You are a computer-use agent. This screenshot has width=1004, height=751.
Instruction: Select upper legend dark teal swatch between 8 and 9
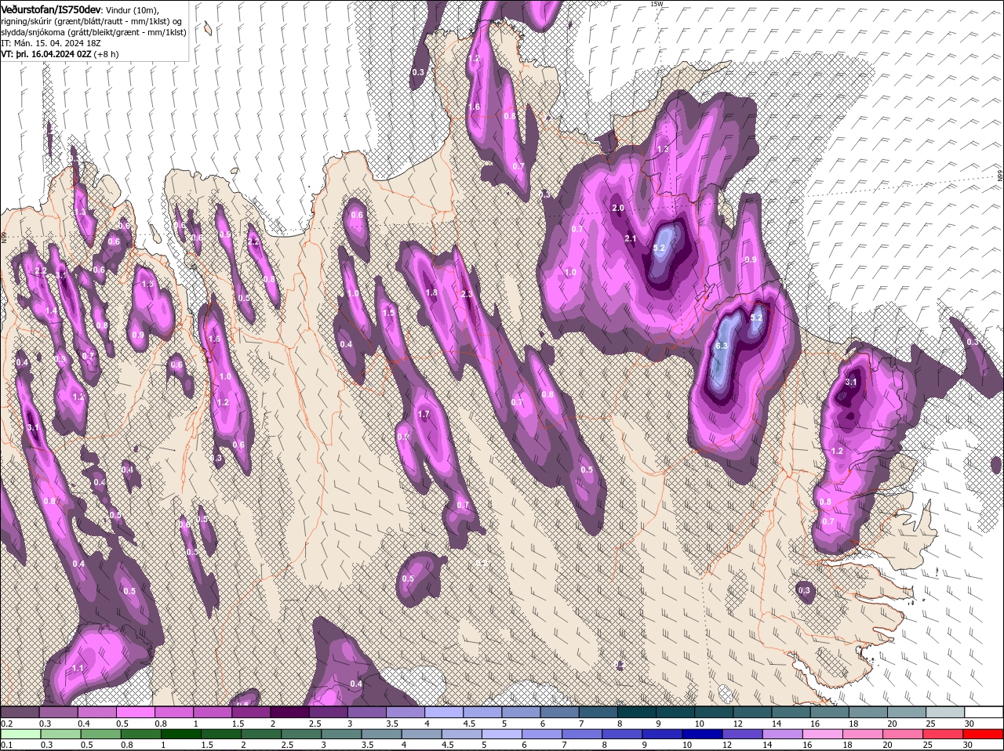point(636,712)
